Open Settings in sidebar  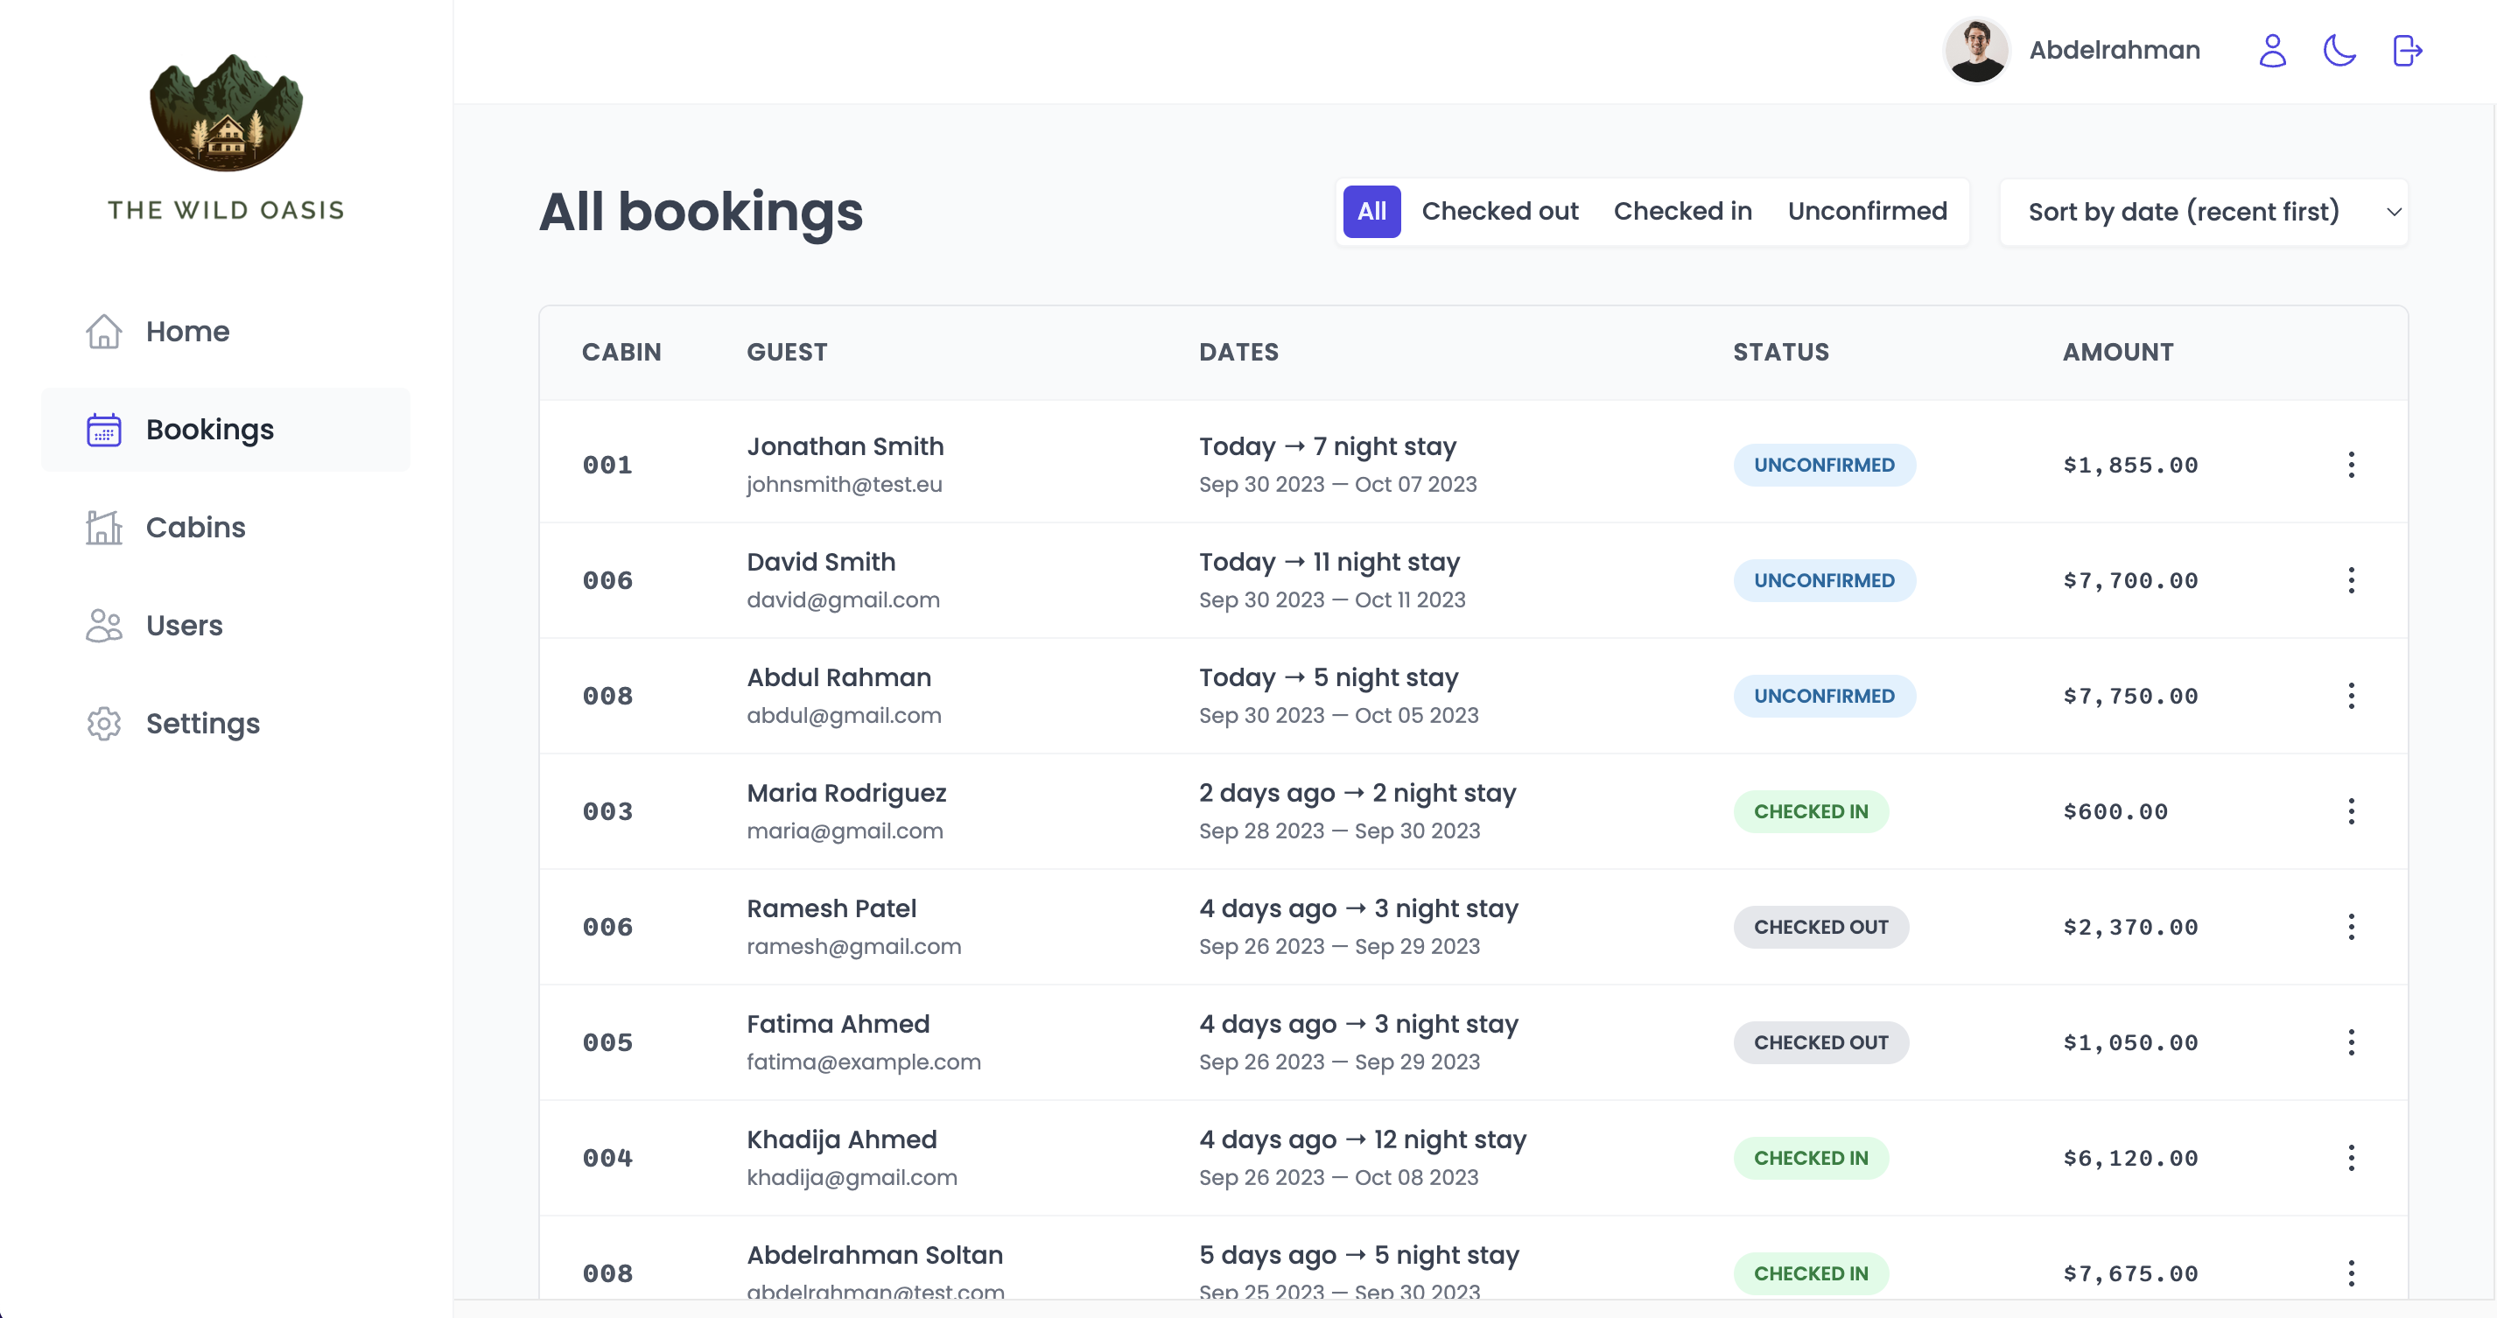click(x=226, y=723)
